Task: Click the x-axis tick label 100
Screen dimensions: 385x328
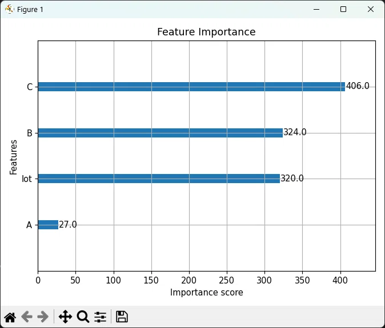Action: click(x=114, y=280)
